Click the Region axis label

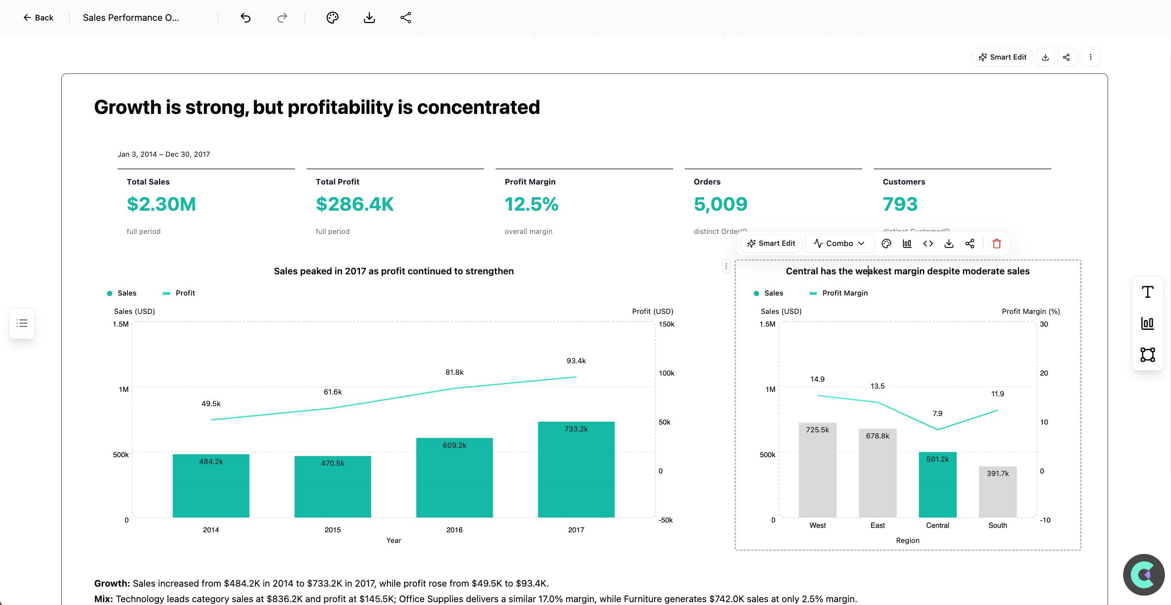(x=907, y=540)
